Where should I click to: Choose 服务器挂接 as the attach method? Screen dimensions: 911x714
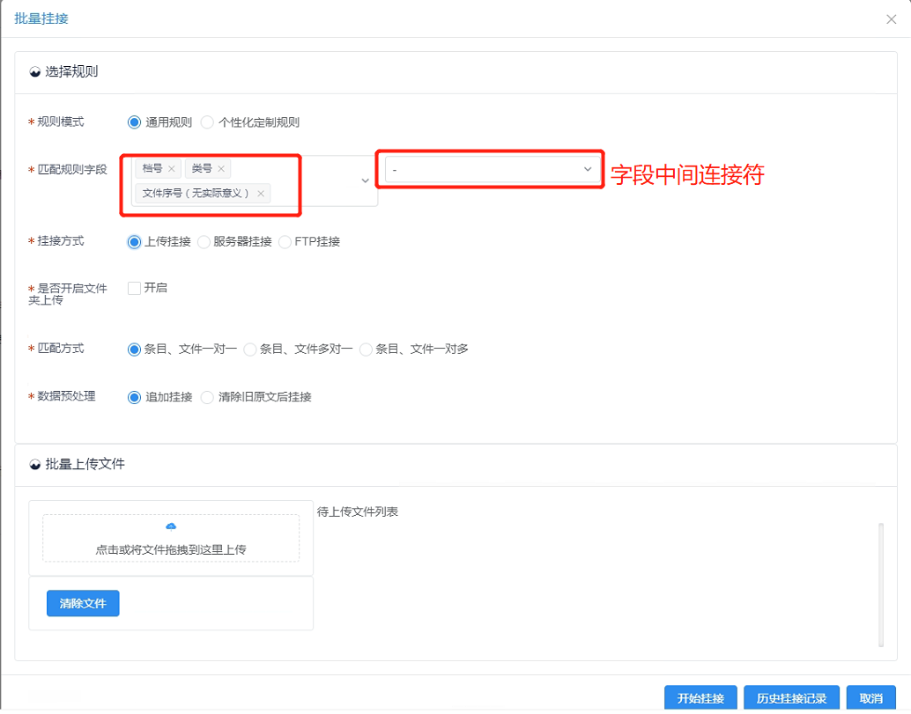(204, 242)
